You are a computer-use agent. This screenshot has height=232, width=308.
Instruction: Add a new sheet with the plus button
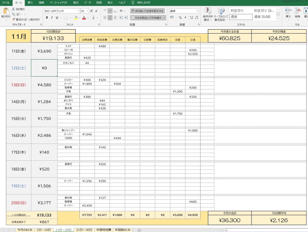pos(139,230)
